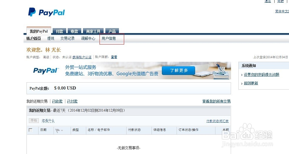Open 设置您的密码提示问题 notification

pyautogui.click(x=261, y=75)
